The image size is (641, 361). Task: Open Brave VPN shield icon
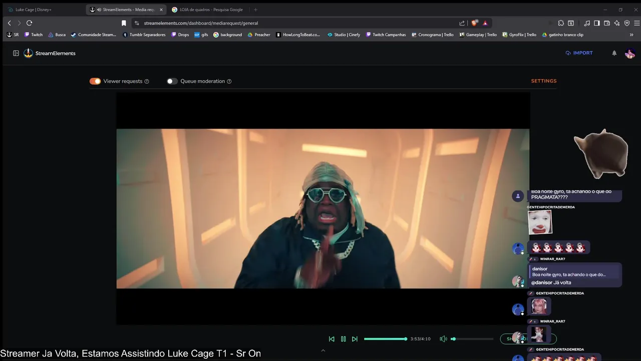627,23
